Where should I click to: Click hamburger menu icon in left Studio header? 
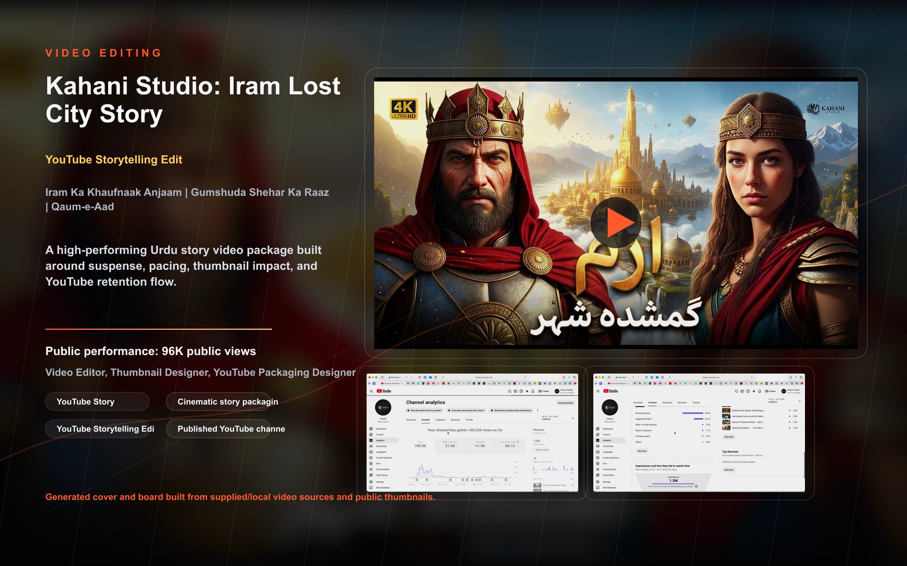coord(371,391)
